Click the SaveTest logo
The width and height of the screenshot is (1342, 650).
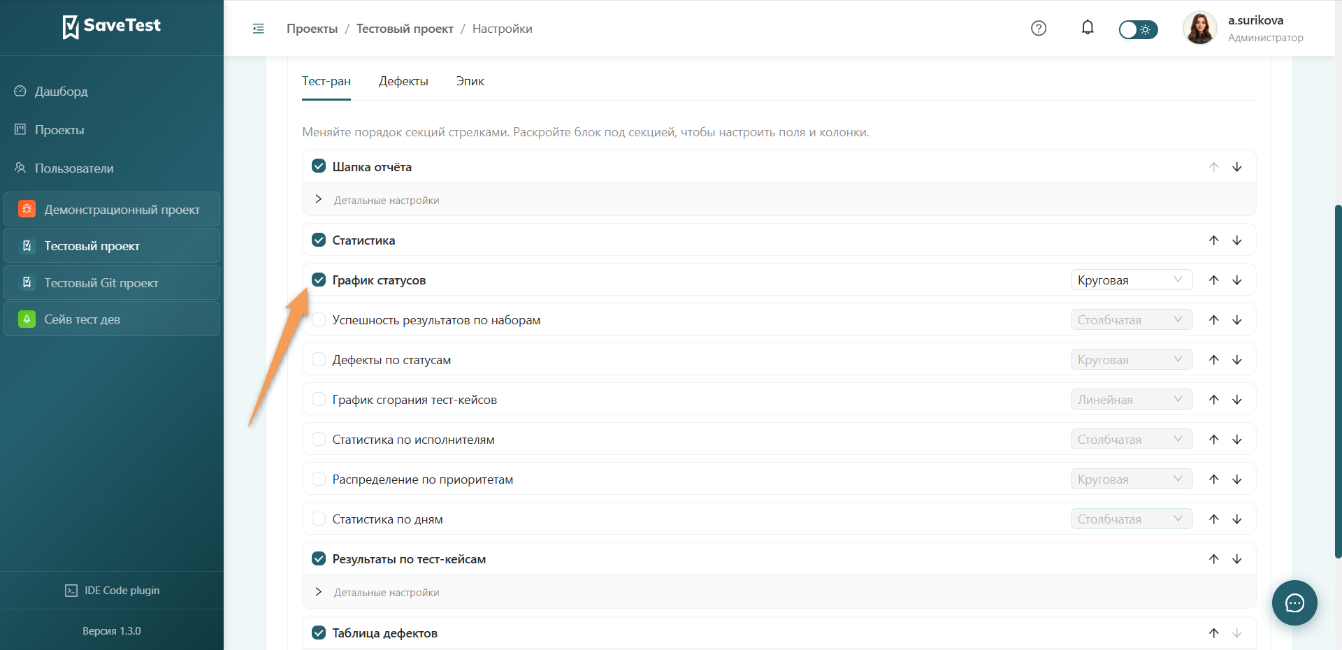click(x=112, y=27)
